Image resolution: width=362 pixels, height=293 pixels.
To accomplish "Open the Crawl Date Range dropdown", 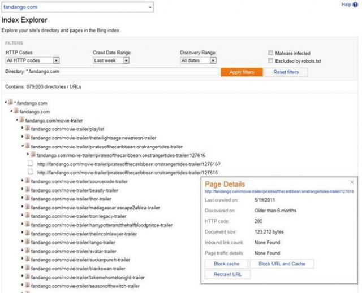I will click(x=111, y=60).
